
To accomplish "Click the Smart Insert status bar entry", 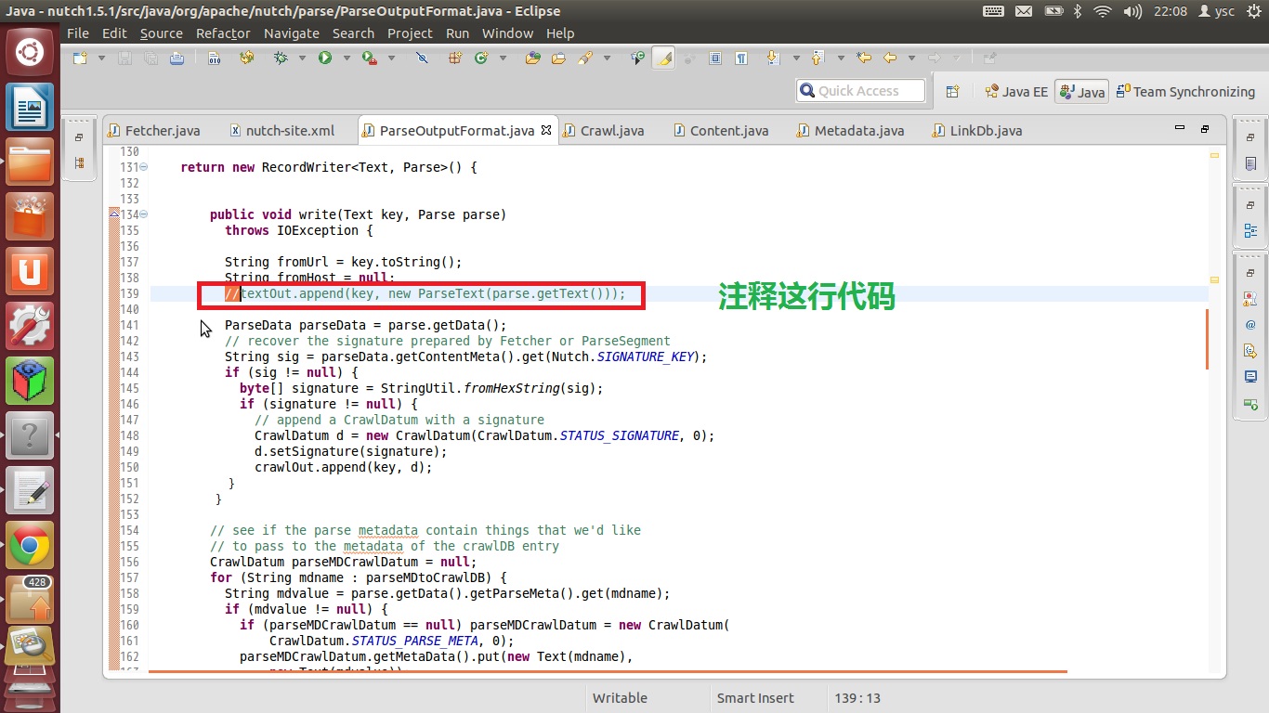I will 755,698.
